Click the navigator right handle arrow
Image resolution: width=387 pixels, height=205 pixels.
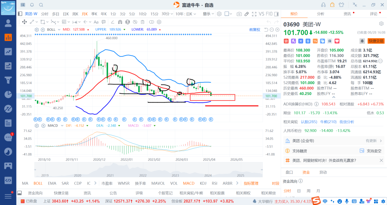click(261, 170)
